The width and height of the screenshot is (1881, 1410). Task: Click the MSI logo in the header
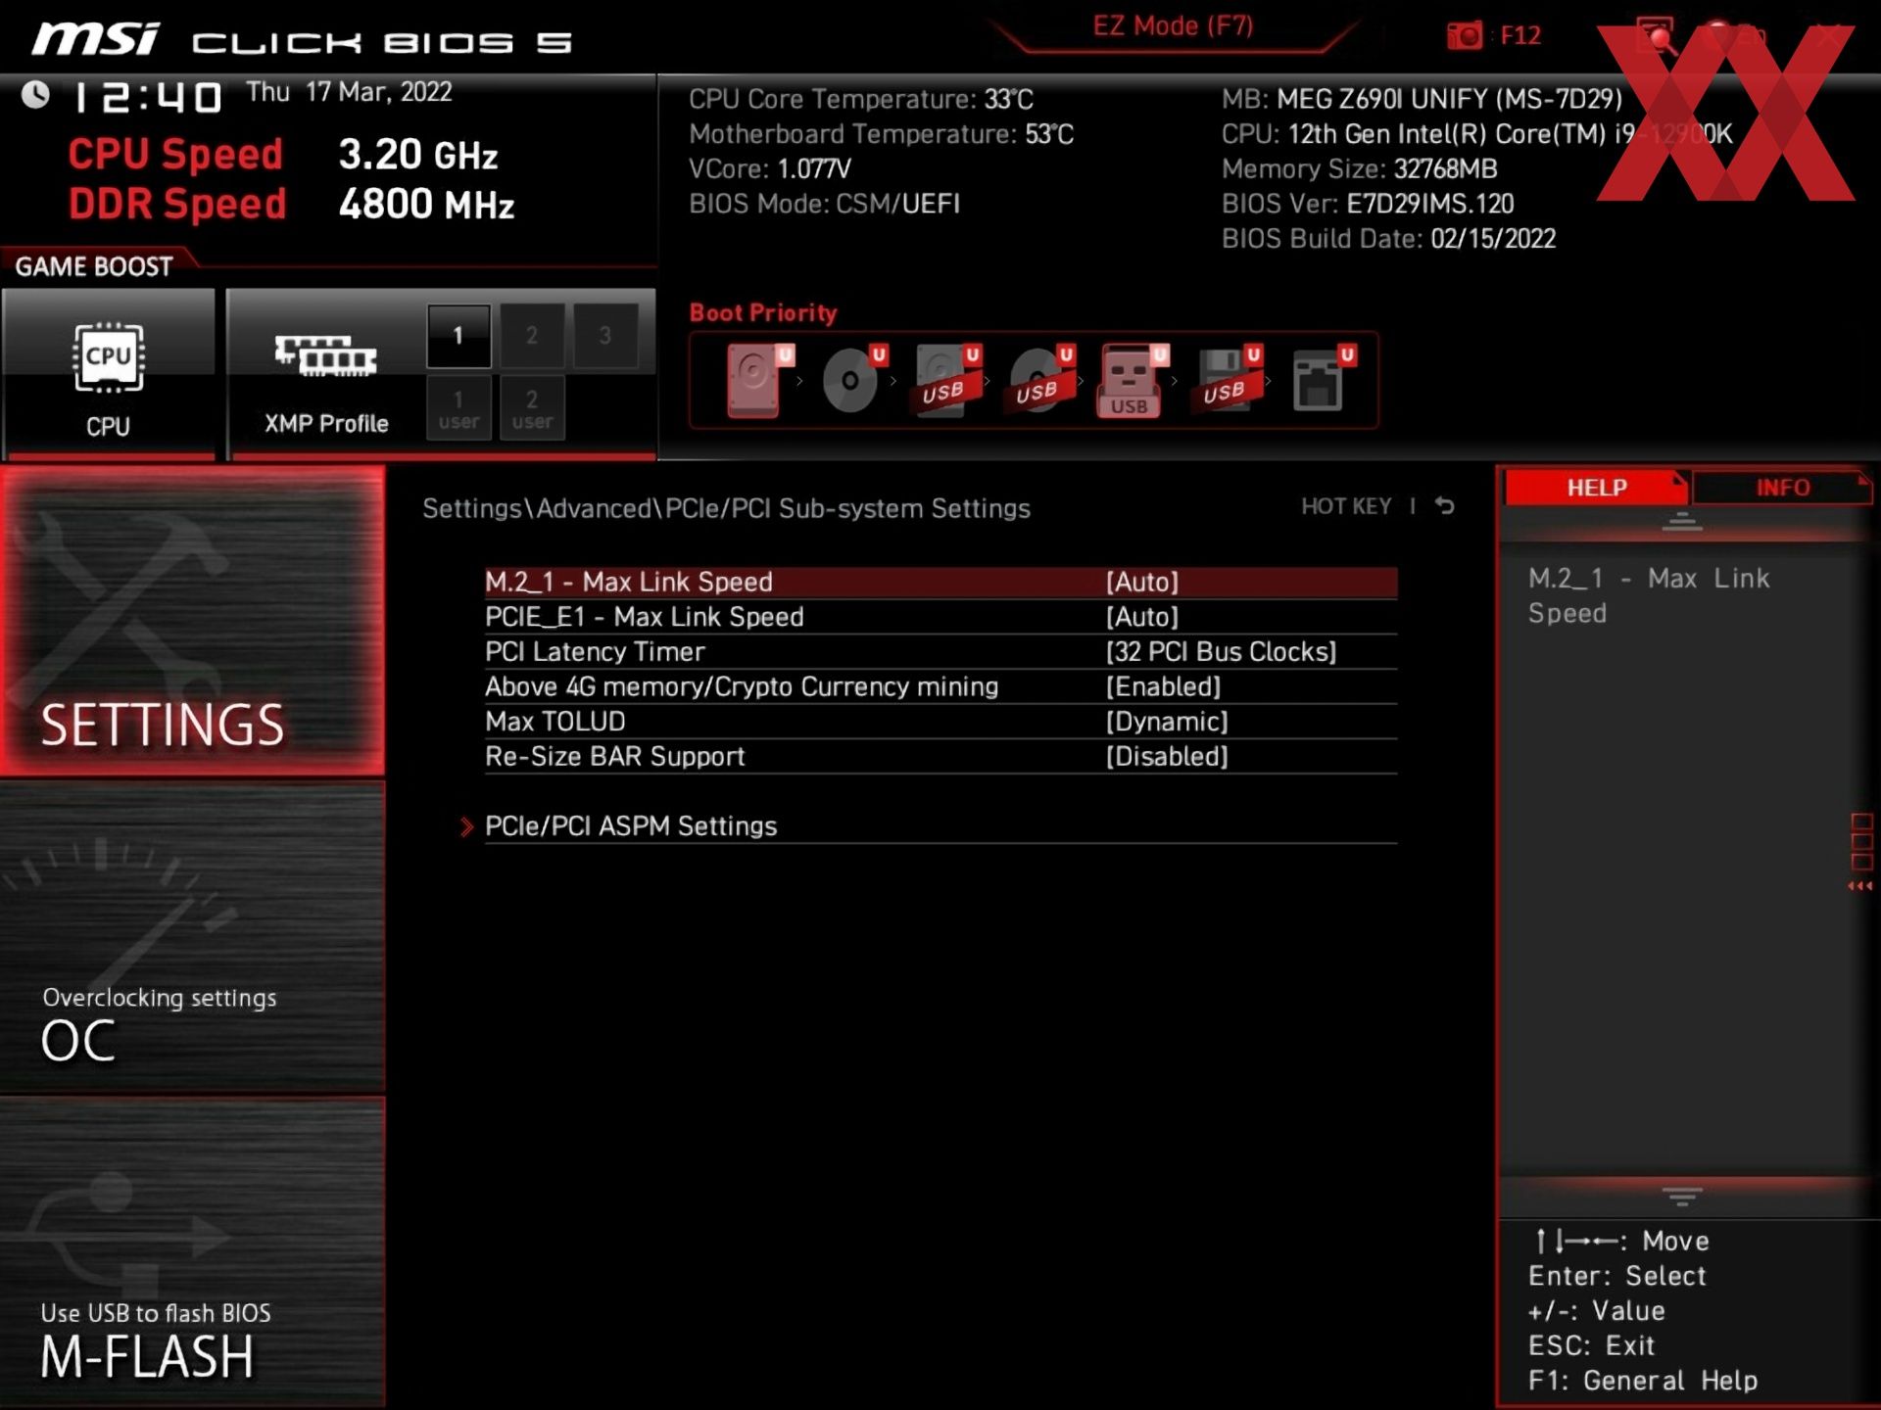tap(95, 40)
